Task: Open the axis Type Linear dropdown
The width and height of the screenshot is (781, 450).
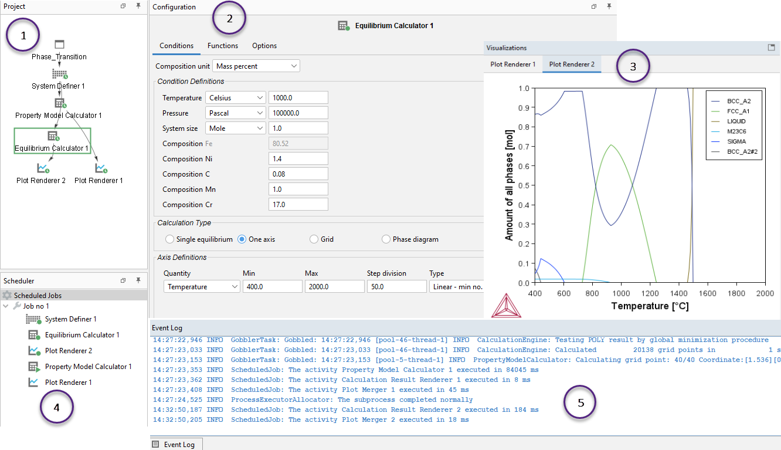Action: [x=457, y=287]
